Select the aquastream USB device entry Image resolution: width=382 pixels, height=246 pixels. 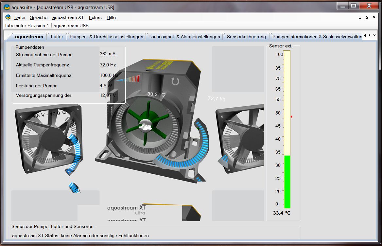pos(71,26)
